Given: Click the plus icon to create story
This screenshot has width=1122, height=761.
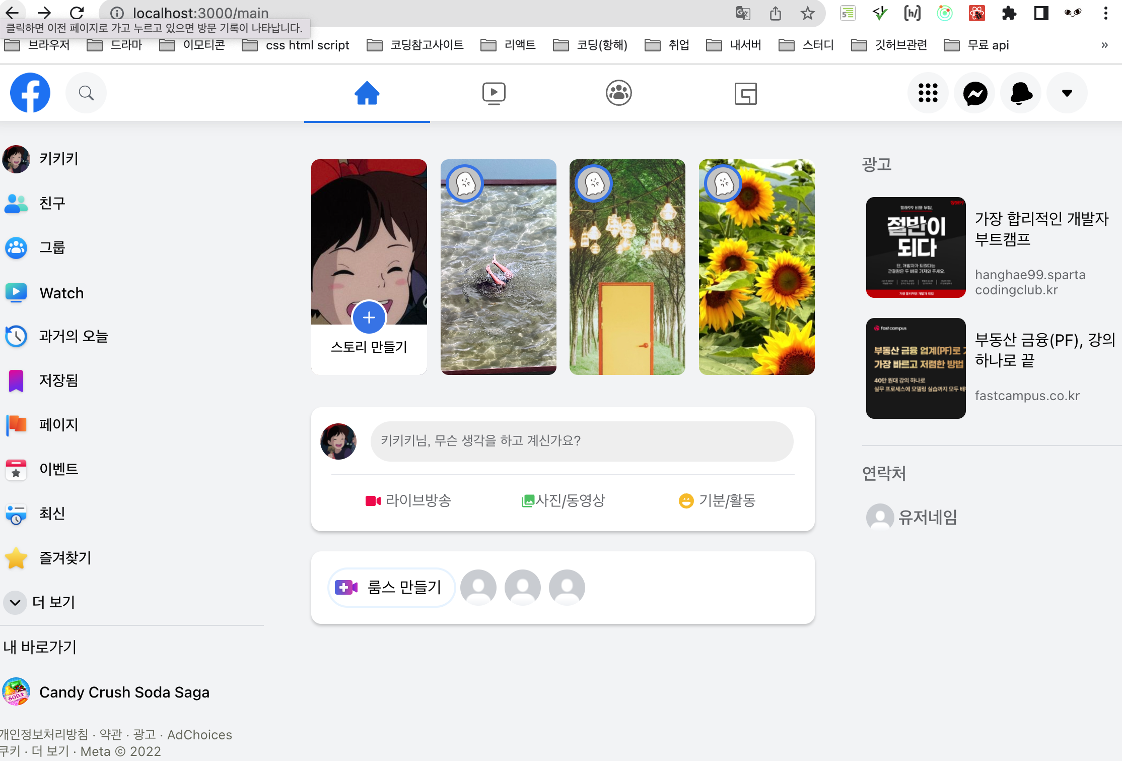Looking at the screenshot, I should click(x=369, y=318).
